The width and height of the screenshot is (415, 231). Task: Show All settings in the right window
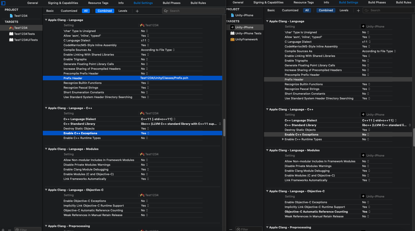(307, 10)
